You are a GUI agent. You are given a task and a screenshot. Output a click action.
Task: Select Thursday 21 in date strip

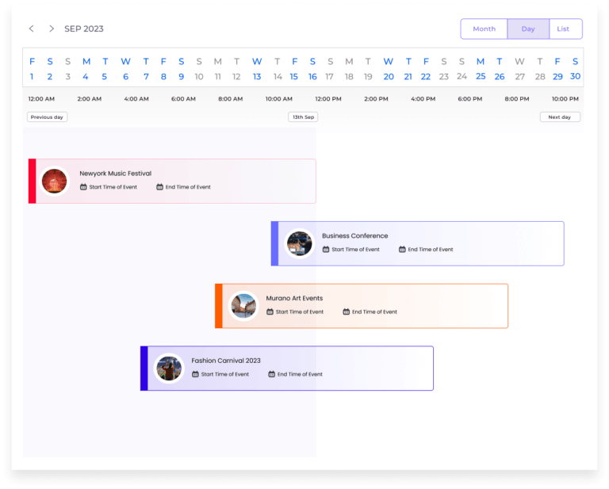(408, 69)
